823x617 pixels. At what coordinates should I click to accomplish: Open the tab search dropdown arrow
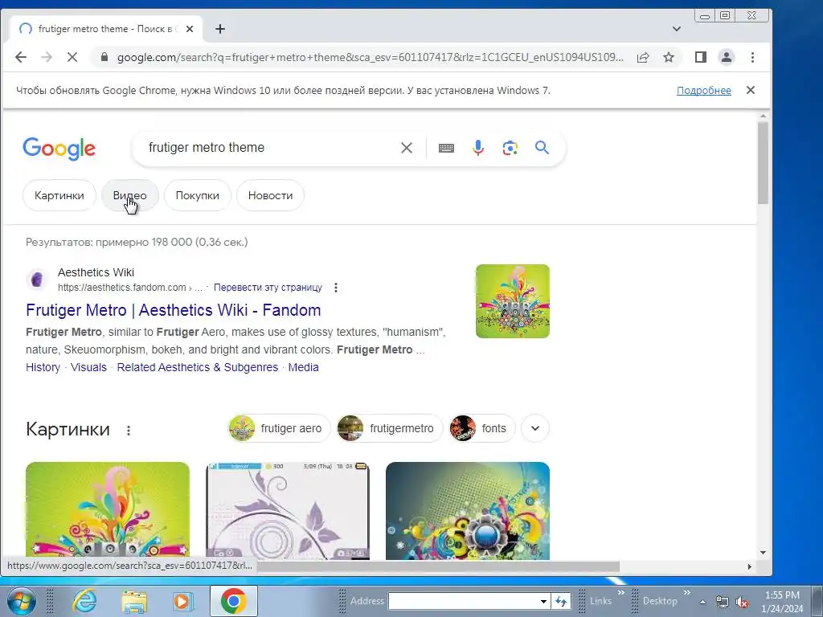(677, 29)
